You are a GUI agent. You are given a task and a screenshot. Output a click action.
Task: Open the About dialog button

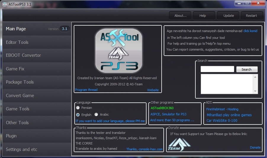(180, 16)
